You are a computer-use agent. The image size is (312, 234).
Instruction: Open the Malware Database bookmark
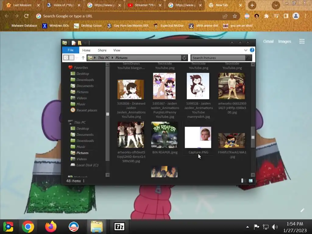coord(21,26)
